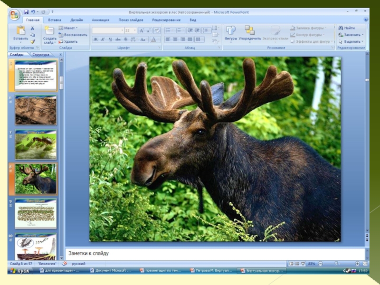Toggle bold Ж formatting
The image size is (380, 285).
(x=96, y=39)
